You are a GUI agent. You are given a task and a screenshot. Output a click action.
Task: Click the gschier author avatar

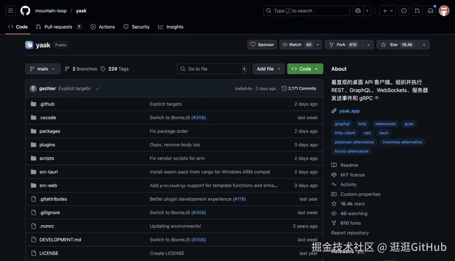(x=33, y=88)
